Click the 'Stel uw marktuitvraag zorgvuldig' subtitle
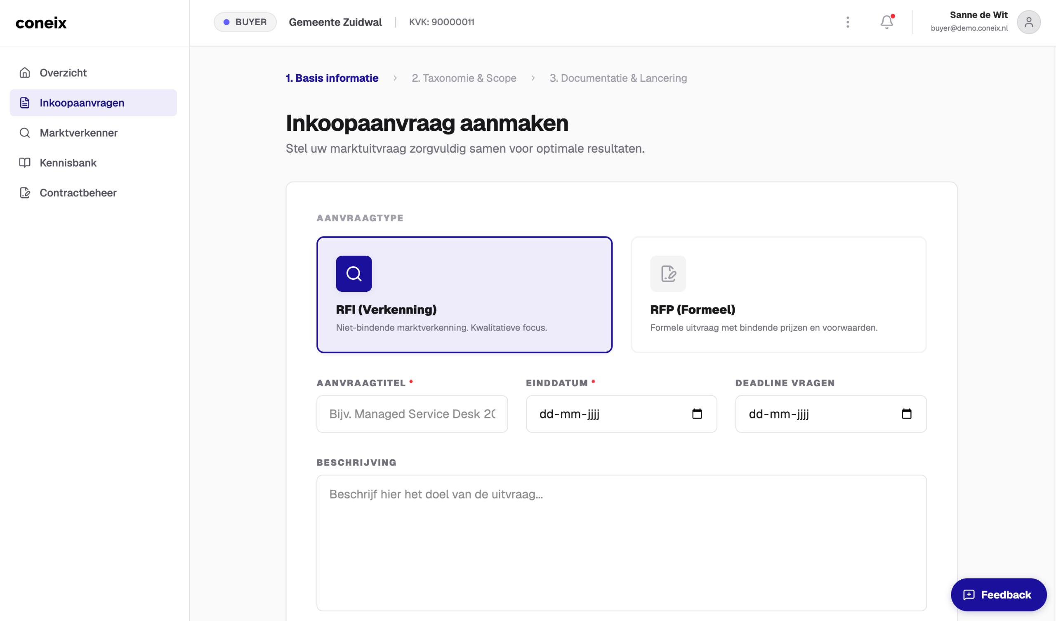The height and width of the screenshot is (621, 1056). point(465,149)
